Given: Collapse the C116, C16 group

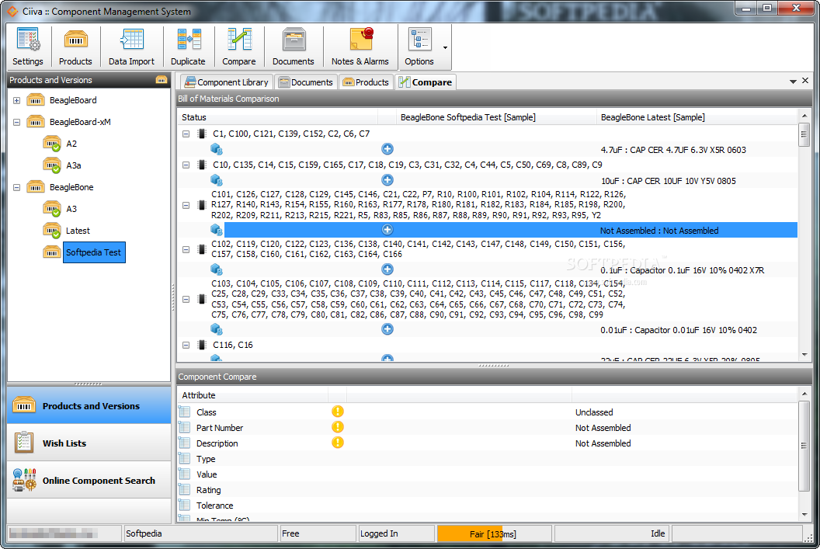Looking at the screenshot, I should pyautogui.click(x=186, y=345).
